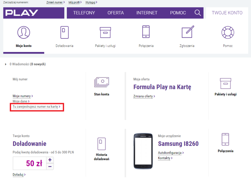Open TELEFONY menu item
The height and width of the screenshot is (182, 251).
84,13
